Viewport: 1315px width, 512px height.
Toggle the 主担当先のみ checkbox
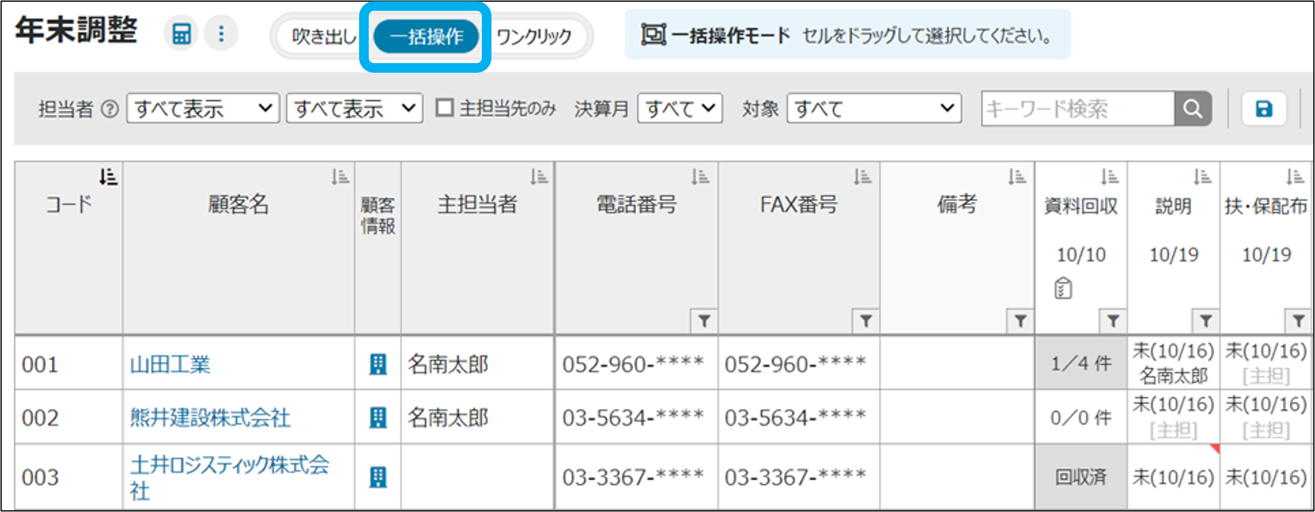tap(445, 108)
